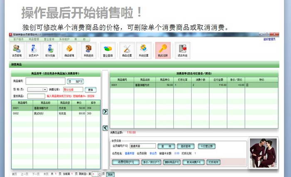Open the 营业查询 menu in menu bar
The width and height of the screenshot is (291, 177).
(49, 40)
